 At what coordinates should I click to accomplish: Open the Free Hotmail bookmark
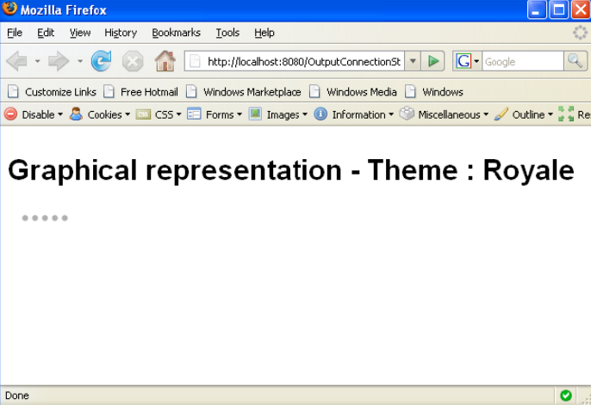pos(140,92)
